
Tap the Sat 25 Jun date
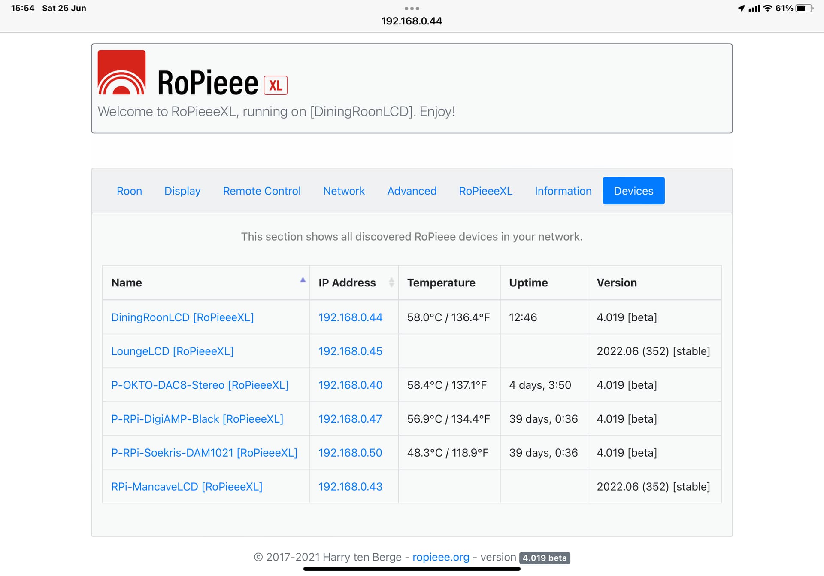64,8
